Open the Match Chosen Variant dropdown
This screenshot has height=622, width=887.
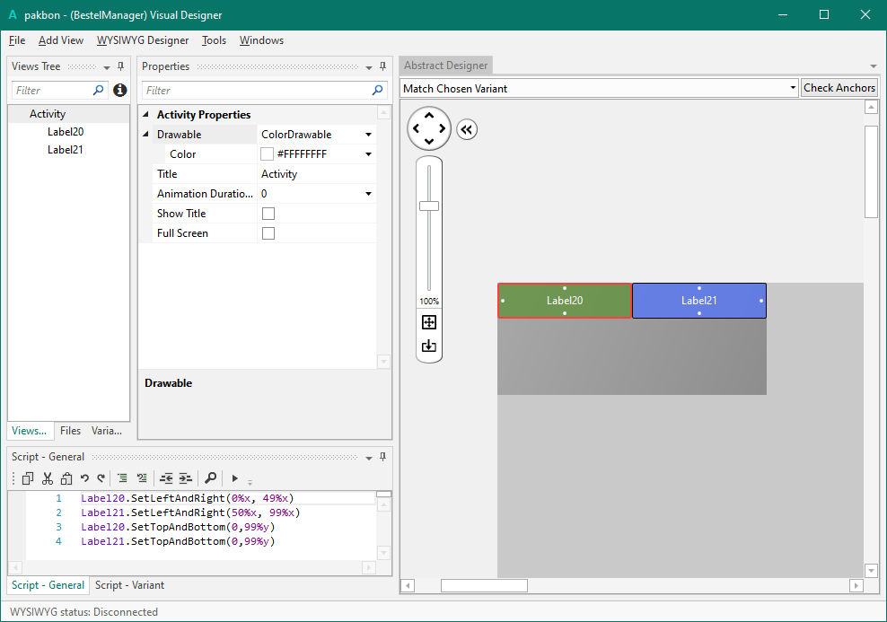pyautogui.click(x=793, y=88)
